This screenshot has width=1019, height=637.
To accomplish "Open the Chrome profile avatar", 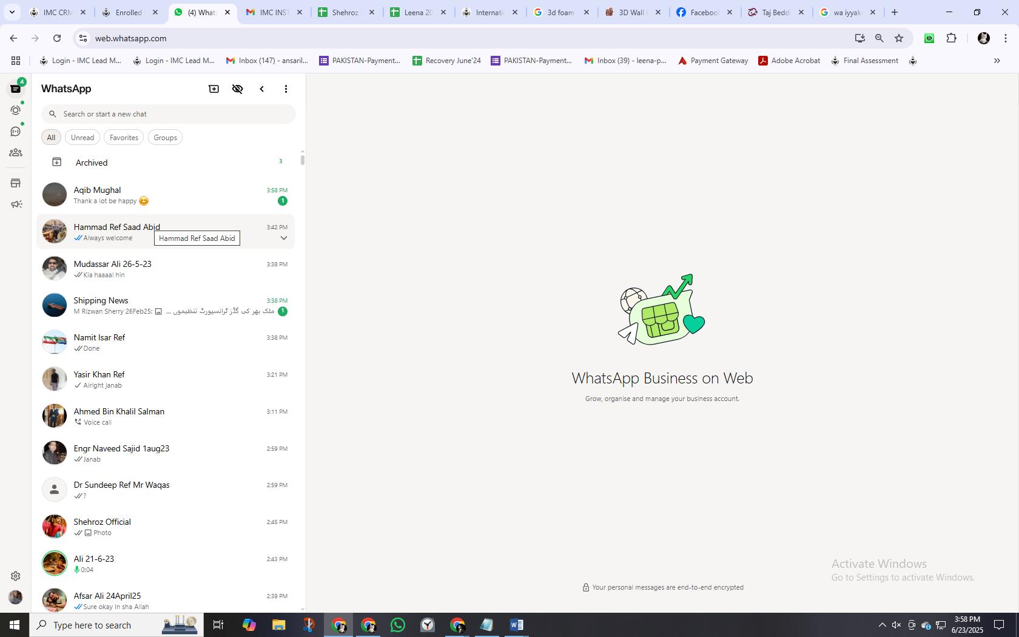I will (984, 38).
